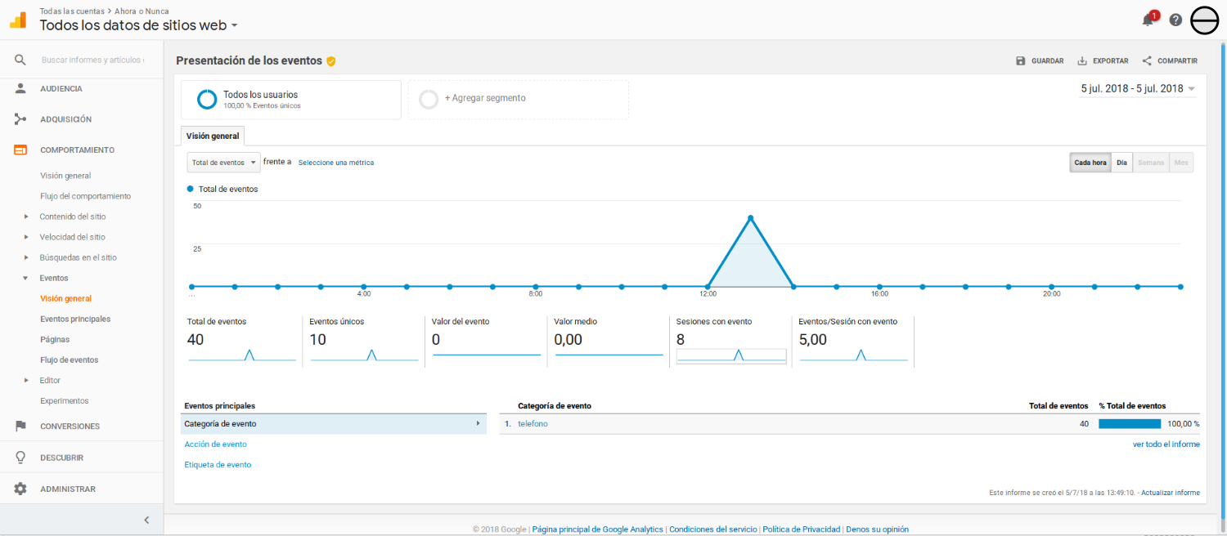Click the Descubrir lightbulb icon
1227x536 pixels.
(x=20, y=457)
